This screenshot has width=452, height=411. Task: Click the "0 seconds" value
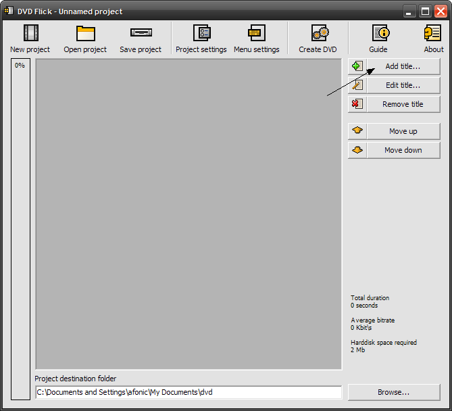click(x=364, y=305)
